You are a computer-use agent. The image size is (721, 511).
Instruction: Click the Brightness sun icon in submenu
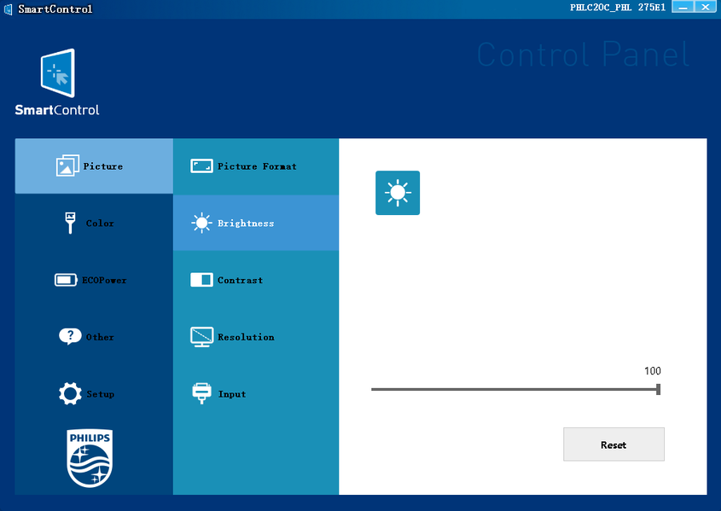click(x=201, y=223)
